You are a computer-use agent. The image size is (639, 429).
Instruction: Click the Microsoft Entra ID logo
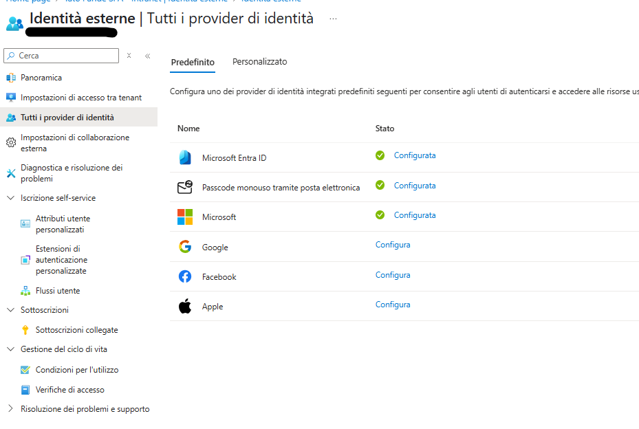click(185, 157)
